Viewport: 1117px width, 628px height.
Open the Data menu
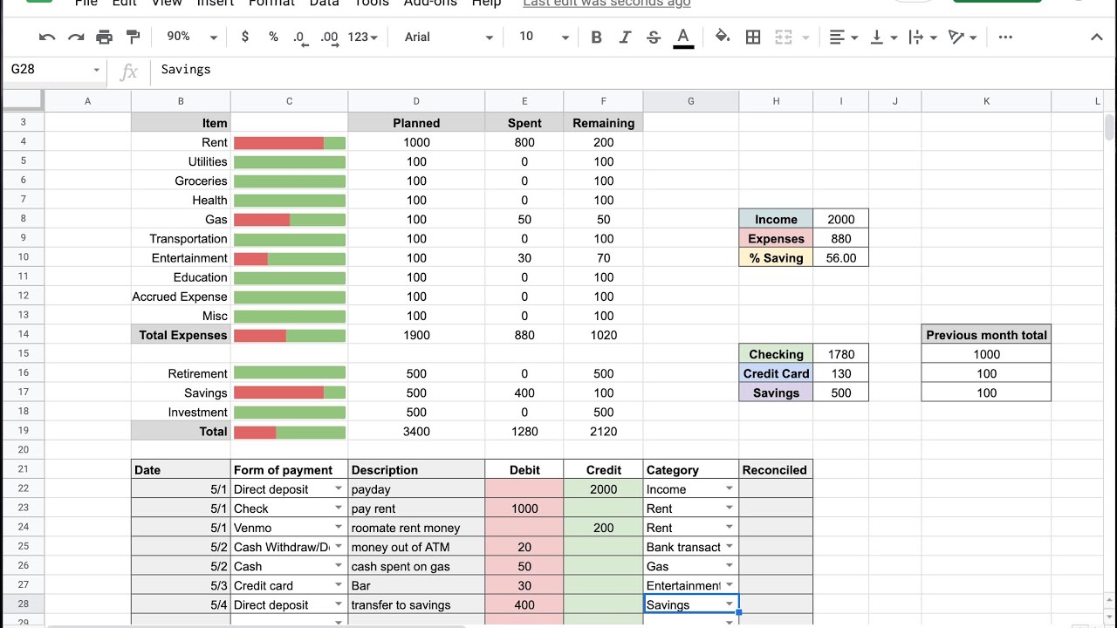(x=324, y=3)
